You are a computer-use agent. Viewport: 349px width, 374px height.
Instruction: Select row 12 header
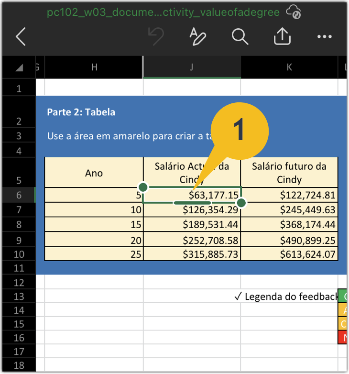coord(19,282)
